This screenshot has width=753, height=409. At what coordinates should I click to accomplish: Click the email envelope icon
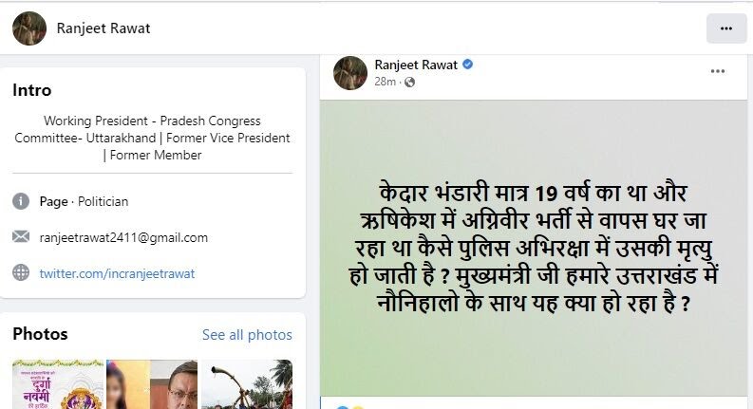pyautogui.click(x=21, y=236)
